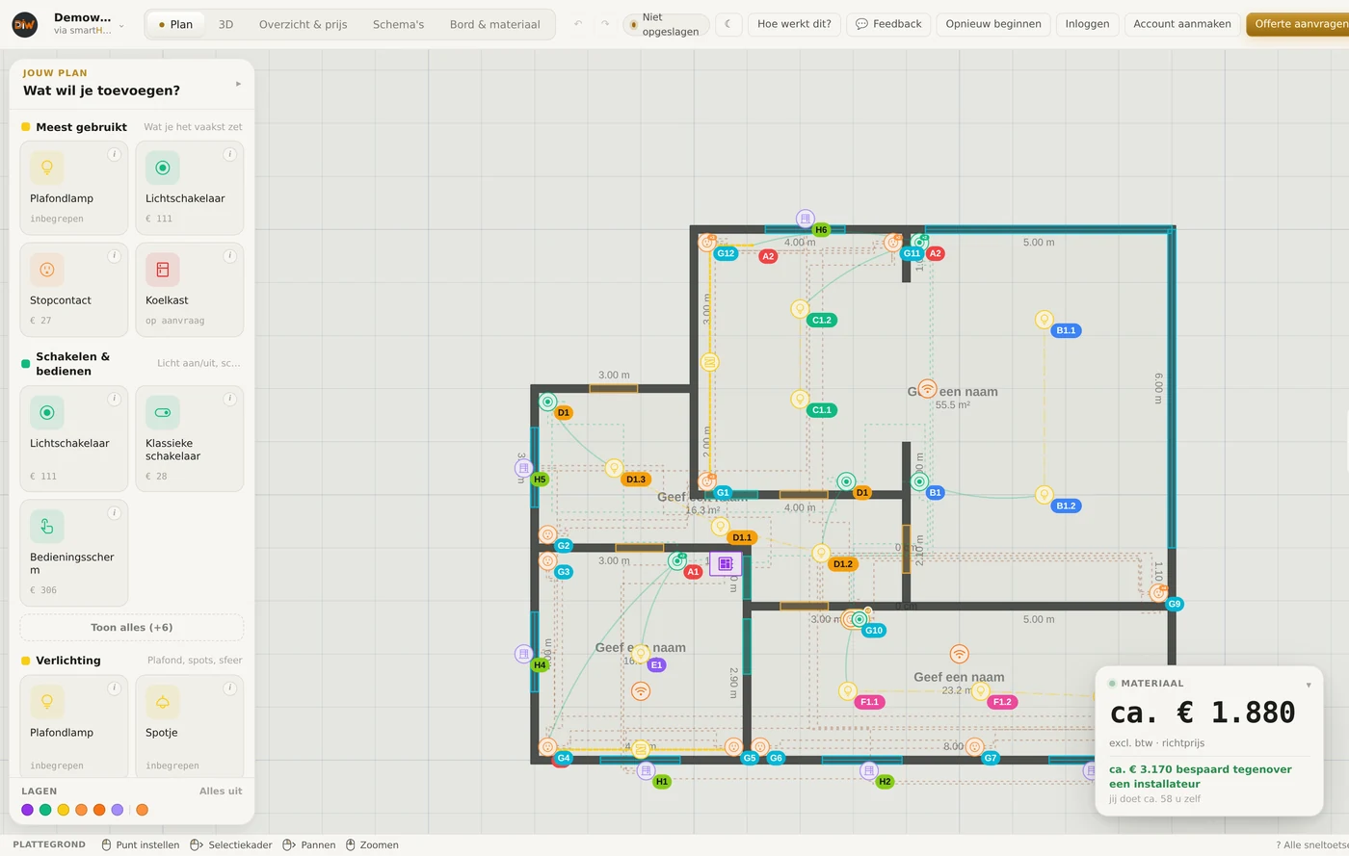This screenshot has width=1349, height=856.
Task: Open info icon on Spotje card
Action: pos(229,687)
